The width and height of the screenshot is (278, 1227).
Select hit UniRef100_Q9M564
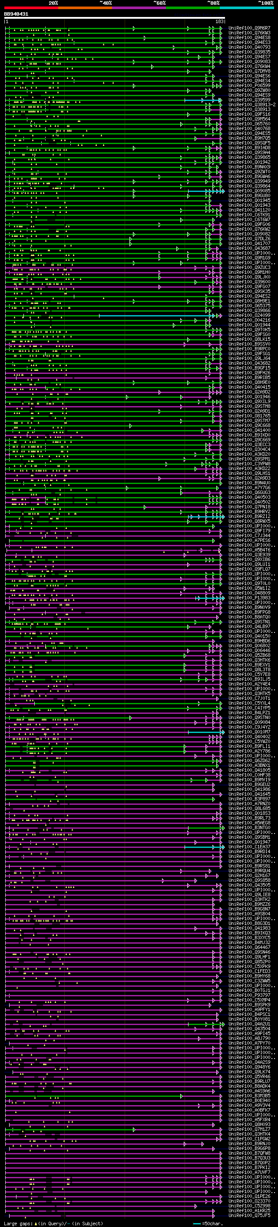[249, 119]
